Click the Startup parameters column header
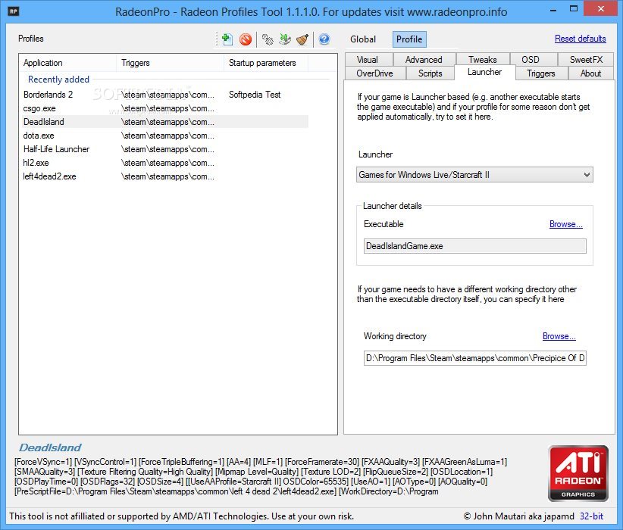The height and width of the screenshot is (530, 623). point(266,63)
